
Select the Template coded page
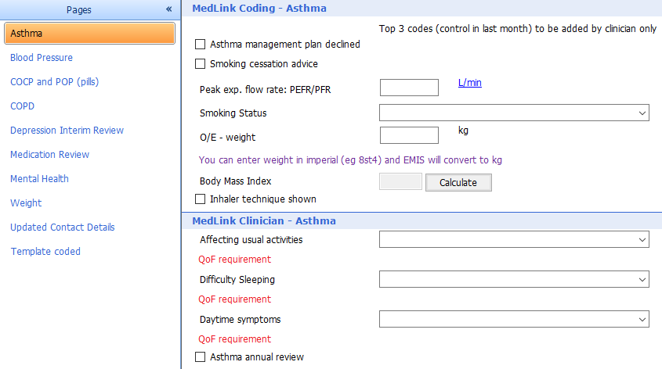pyautogui.click(x=45, y=252)
